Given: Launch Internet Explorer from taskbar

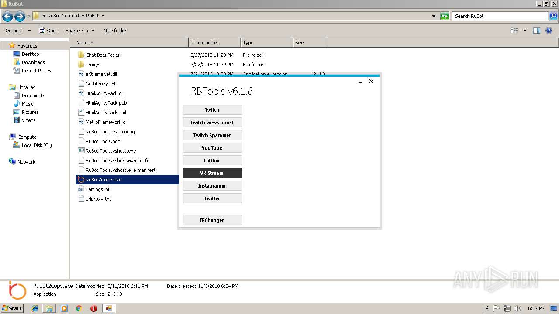Looking at the screenshot, I should (35, 308).
